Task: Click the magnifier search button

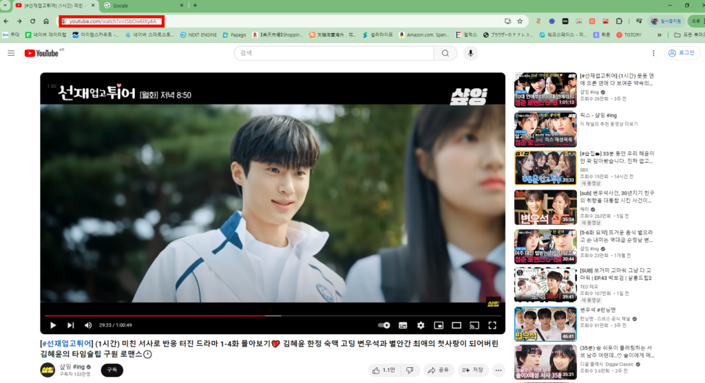Action: coord(445,53)
